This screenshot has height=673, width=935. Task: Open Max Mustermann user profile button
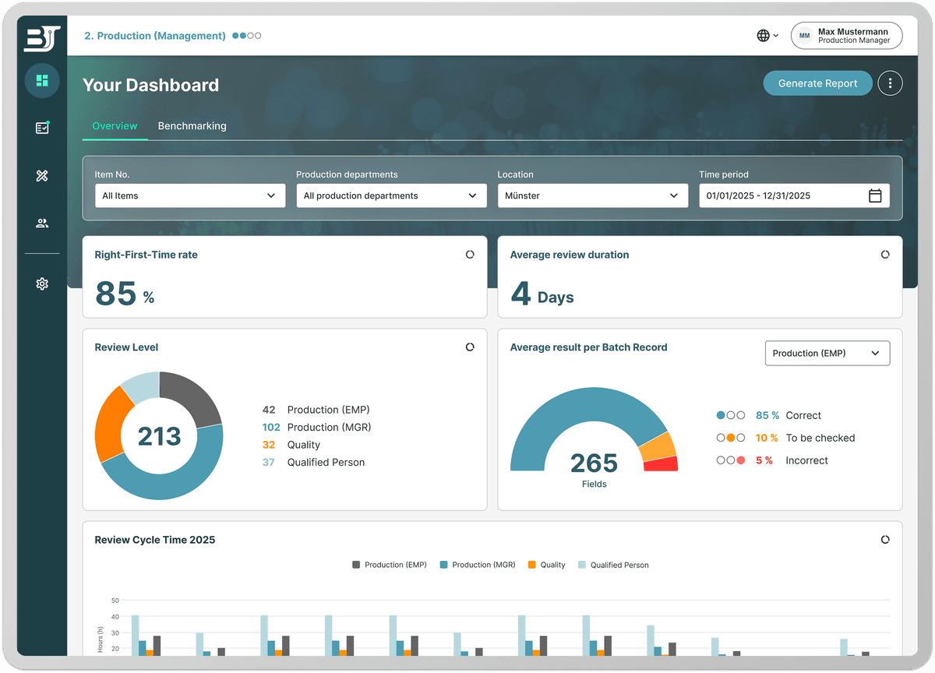tap(846, 36)
